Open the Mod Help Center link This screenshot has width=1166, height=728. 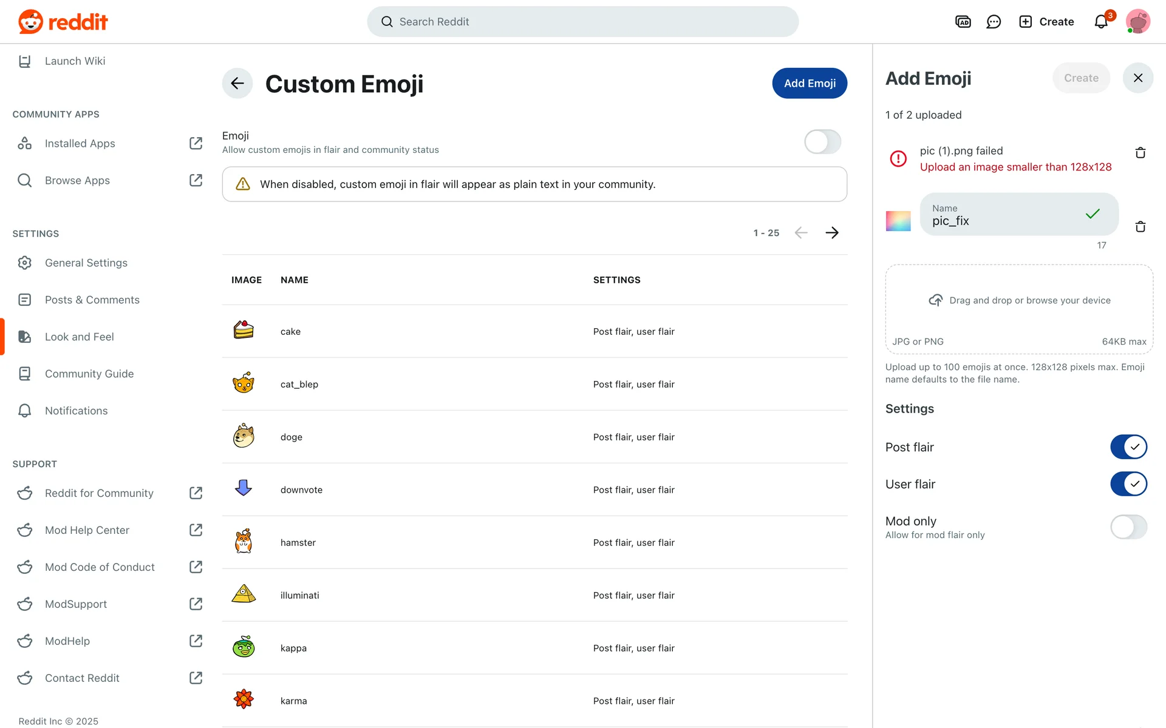click(87, 530)
